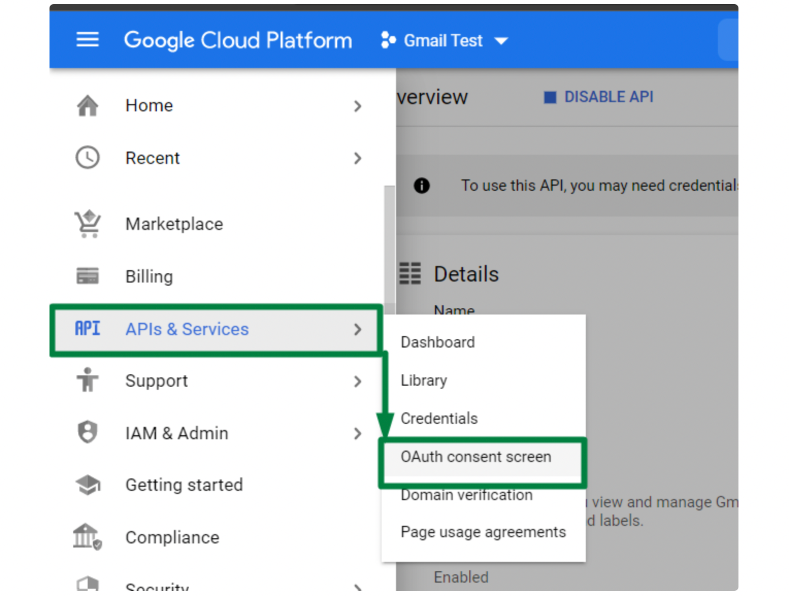Click the Gmail Test project dots icon
This screenshot has height=596, width=789.
388,40
